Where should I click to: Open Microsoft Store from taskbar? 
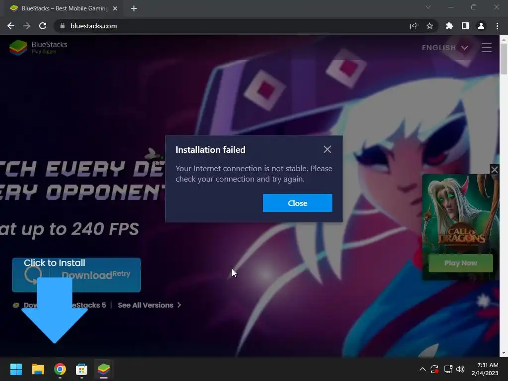pos(82,369)
